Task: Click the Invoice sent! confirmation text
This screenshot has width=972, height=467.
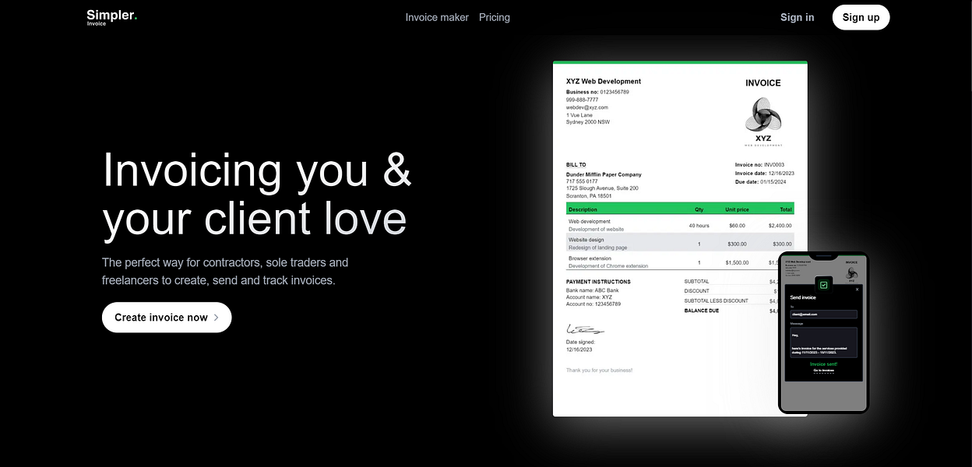Action: click(823, 363)
